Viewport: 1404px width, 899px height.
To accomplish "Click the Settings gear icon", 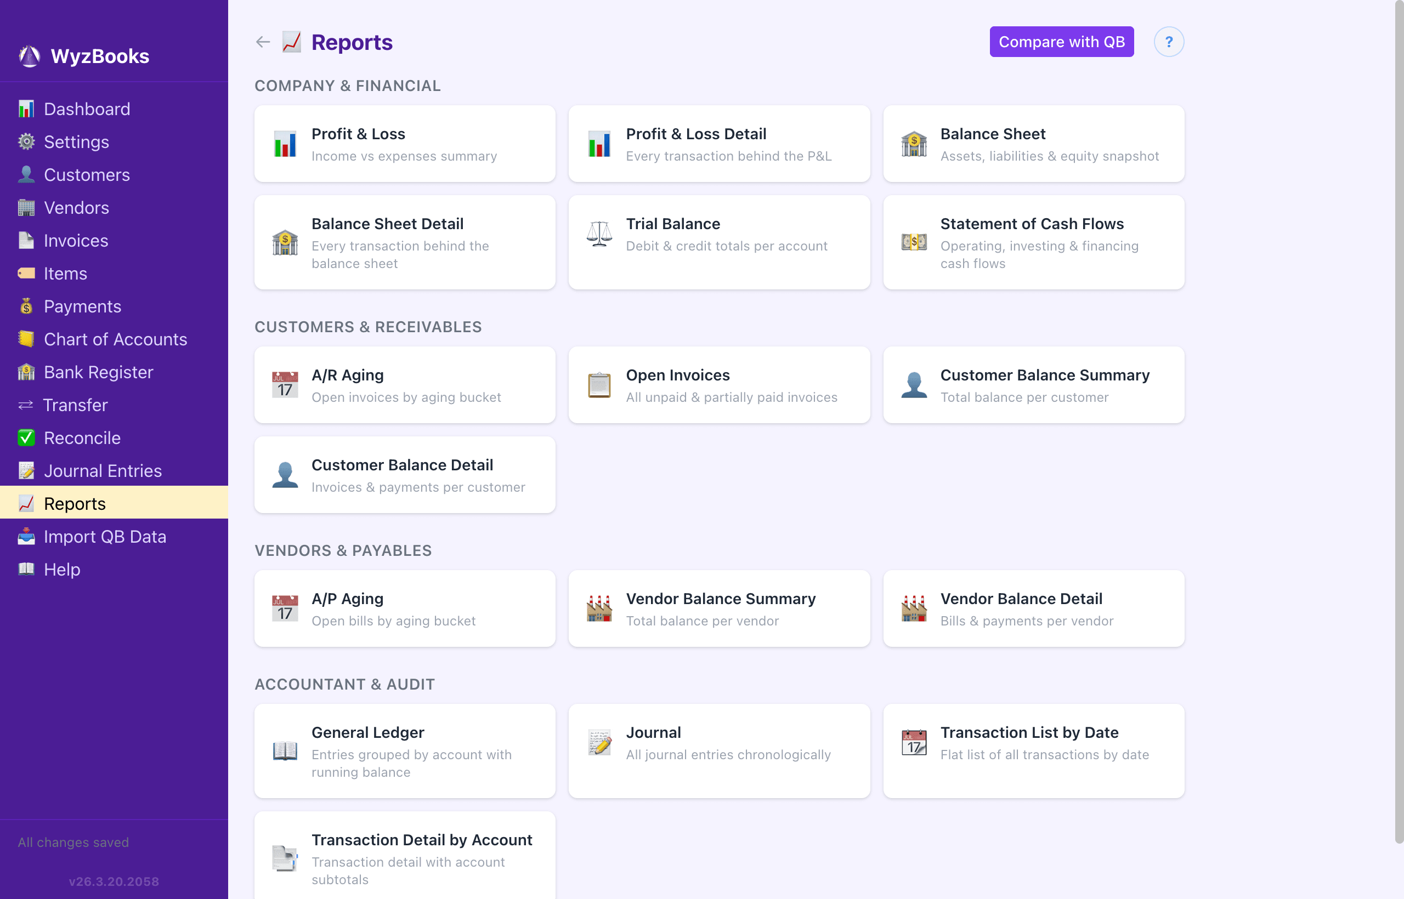I will point(26,142).
